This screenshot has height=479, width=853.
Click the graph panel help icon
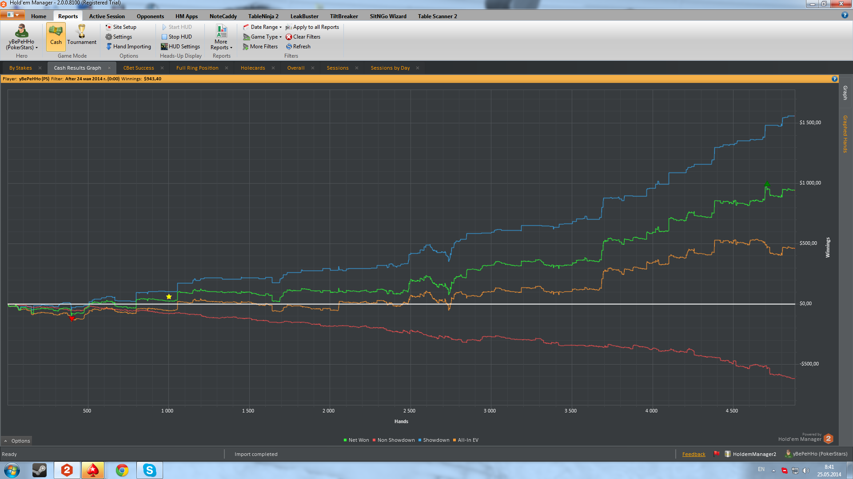[x=834, y=79]
